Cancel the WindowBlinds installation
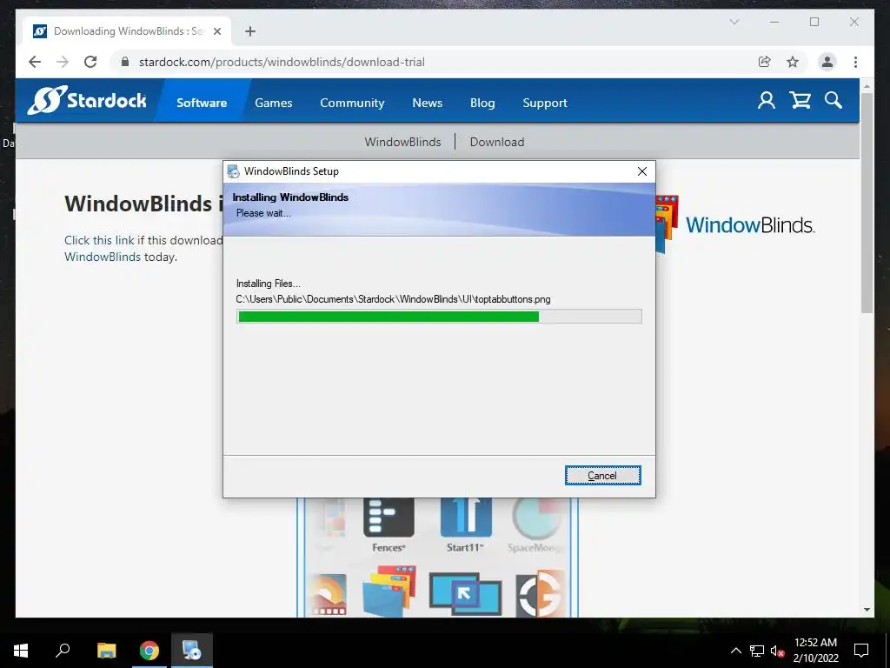This screenshot has height=668, width=890. (603, 476)
